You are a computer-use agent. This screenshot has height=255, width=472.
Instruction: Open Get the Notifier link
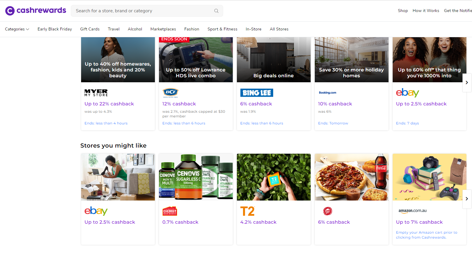click(458, 11)
